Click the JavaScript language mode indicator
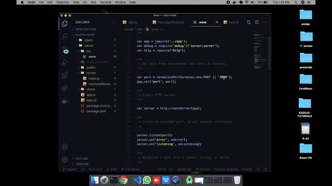This screenshot has height=186, width=332. 184,169
